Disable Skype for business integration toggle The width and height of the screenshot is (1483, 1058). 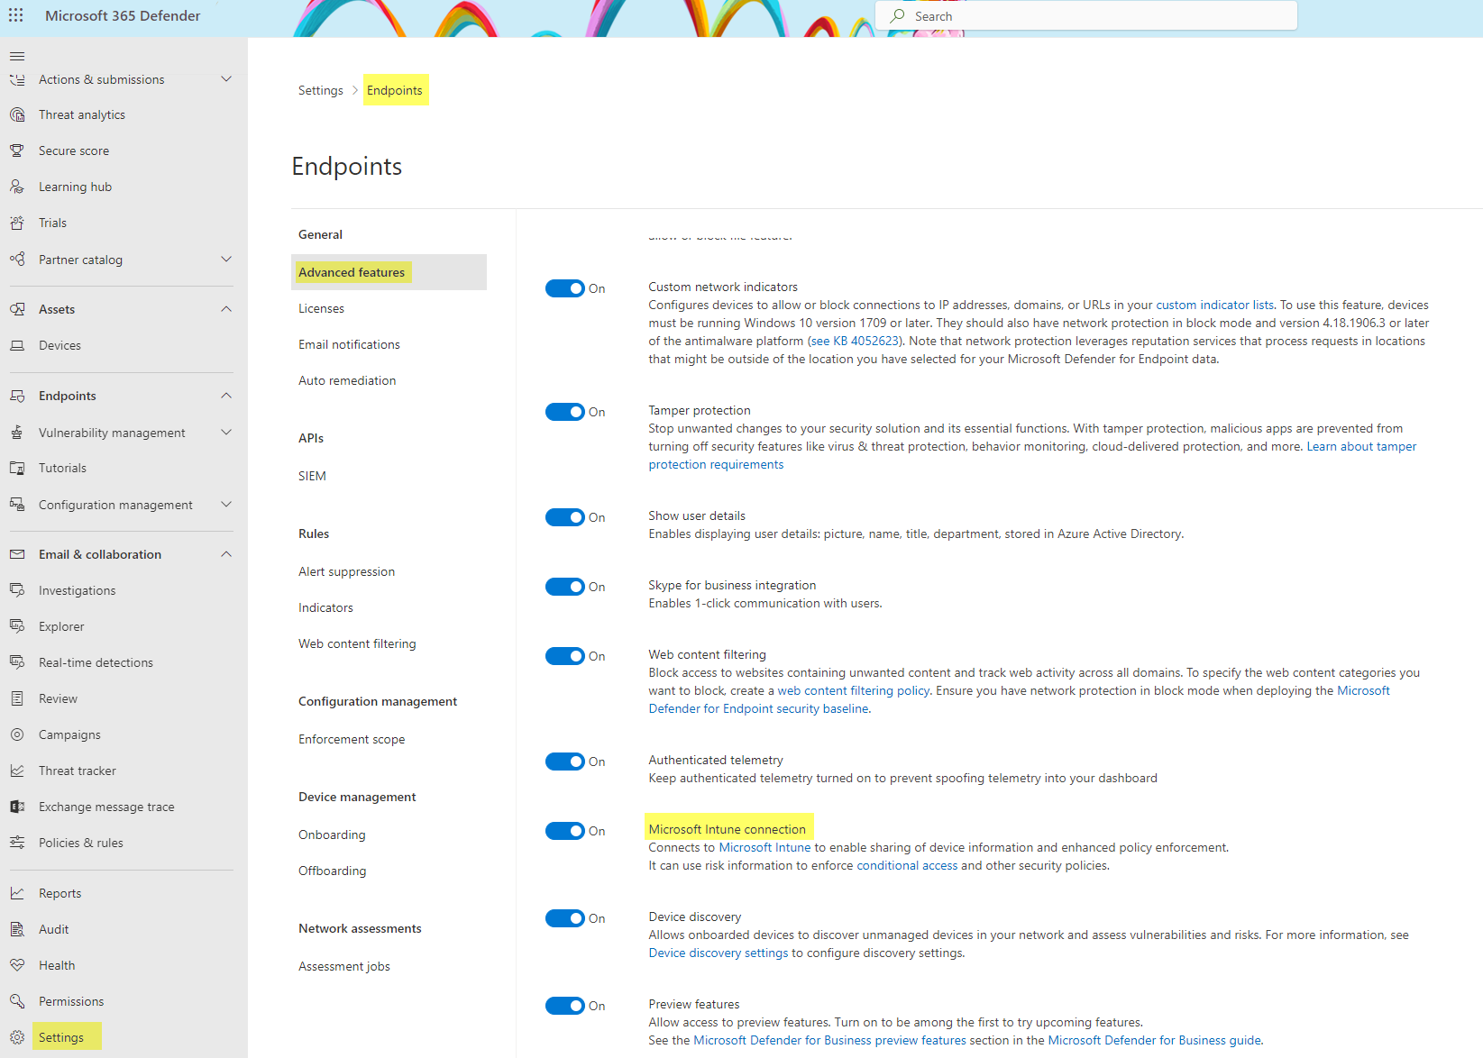(565, 587)
